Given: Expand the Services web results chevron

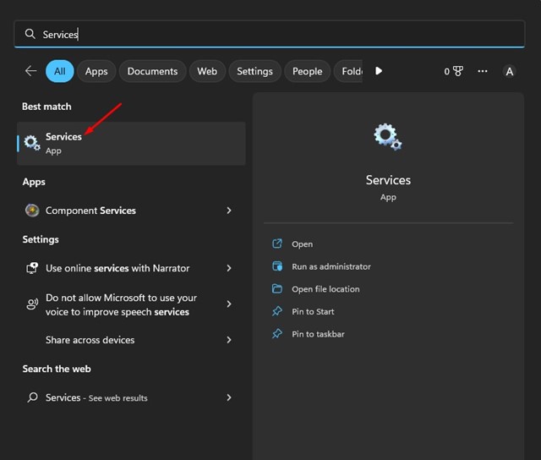Looking at the screenshot, I should coord(229,397).
